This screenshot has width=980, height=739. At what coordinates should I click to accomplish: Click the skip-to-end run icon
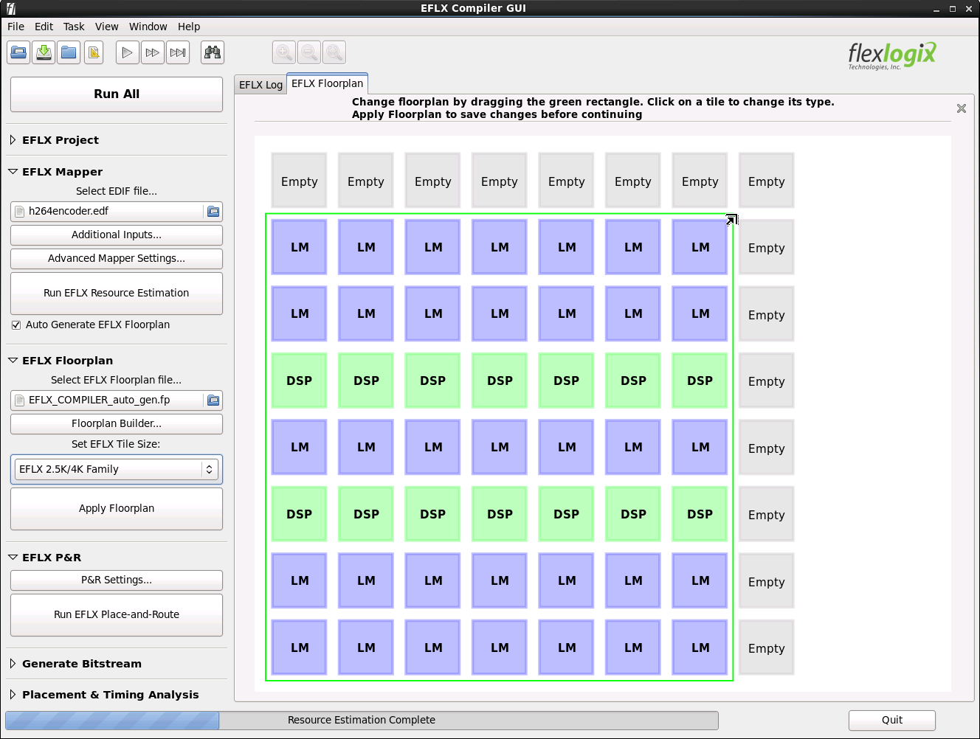[178, 52]
